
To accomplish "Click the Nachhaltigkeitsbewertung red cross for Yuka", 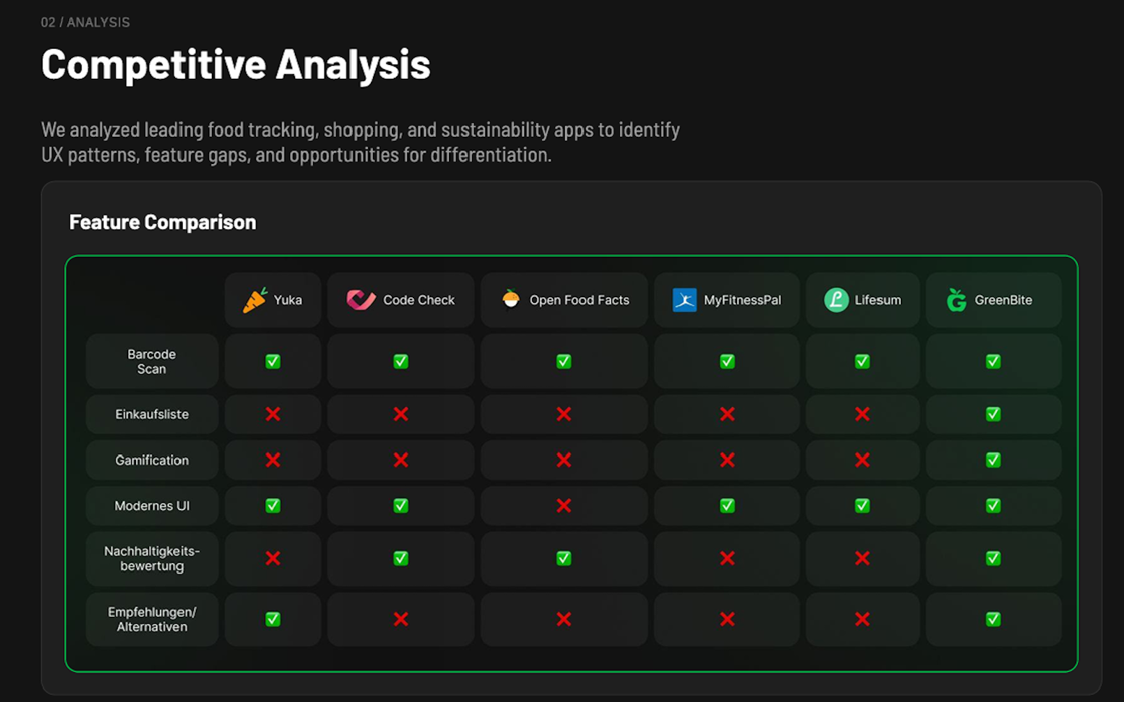I will point(273,558).
